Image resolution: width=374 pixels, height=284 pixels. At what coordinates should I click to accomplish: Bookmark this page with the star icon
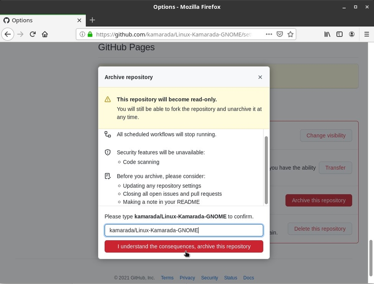click(291, 34)
